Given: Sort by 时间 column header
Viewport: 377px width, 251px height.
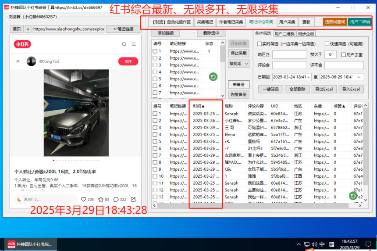Looking at the screenshot, I should tap(198, 106).
